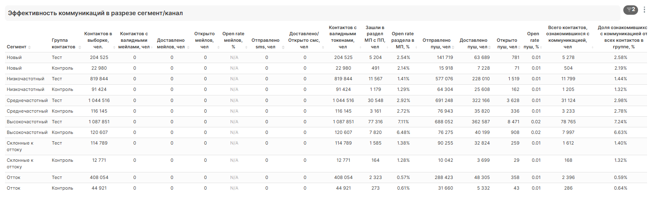
Task: Click sort arrows for Отправлено sms, чел
Action: pos(283,48)
